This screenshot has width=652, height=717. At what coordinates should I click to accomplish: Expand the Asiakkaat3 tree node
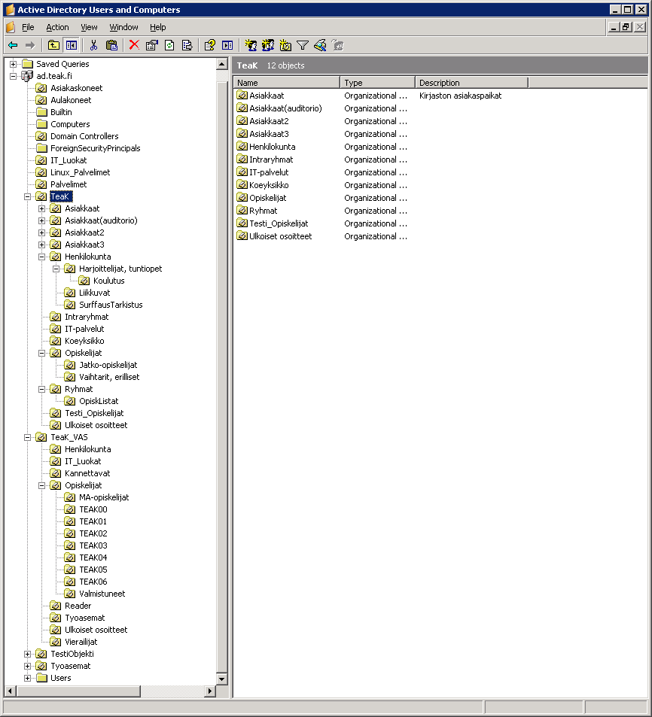[41, 245]
